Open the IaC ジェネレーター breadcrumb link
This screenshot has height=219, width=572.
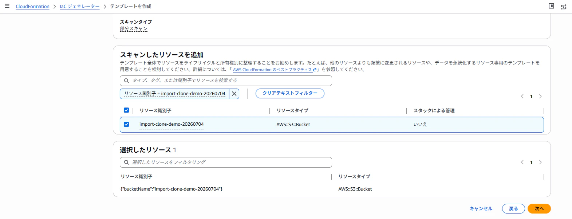pyautogui.click(x=79, y=7)
